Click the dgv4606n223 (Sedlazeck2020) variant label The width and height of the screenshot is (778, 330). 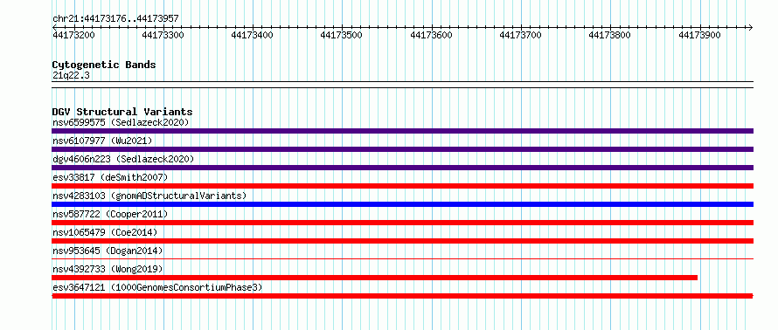[x=123, y=159]
